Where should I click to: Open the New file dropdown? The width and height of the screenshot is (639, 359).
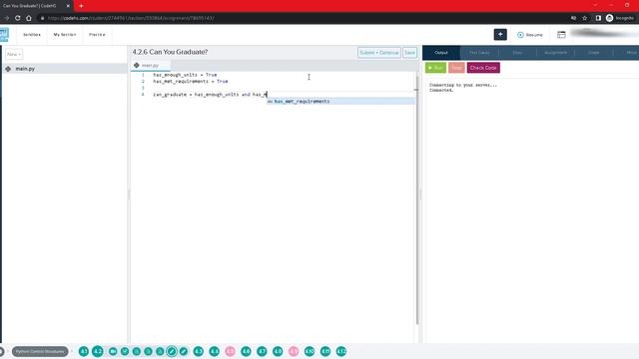(14, 54)
